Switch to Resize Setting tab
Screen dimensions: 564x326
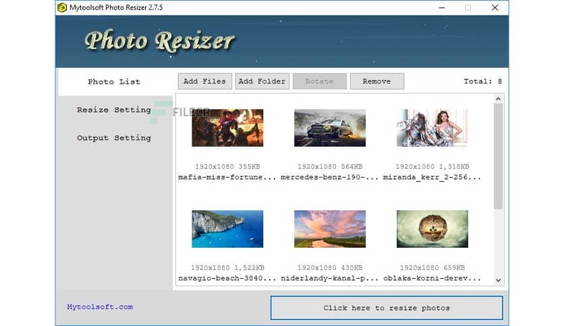(x=114, y=110)
